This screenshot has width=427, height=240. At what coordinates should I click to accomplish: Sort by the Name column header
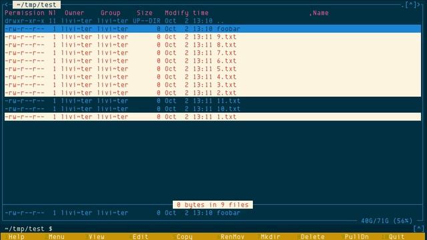pos(320,13)
